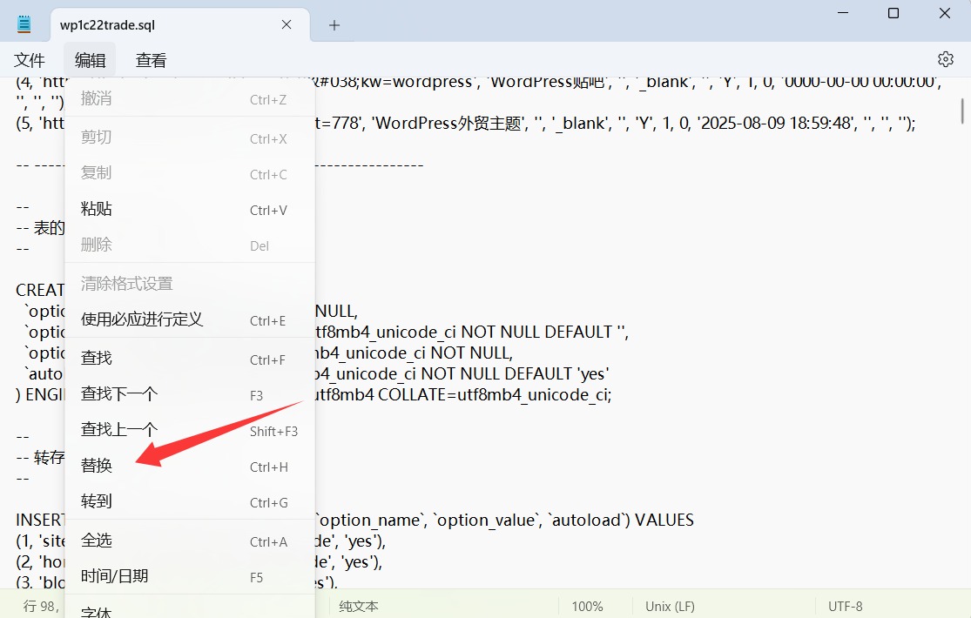Click the new tab plus icon
Screen dimensions: 971x618
[334, 25]
